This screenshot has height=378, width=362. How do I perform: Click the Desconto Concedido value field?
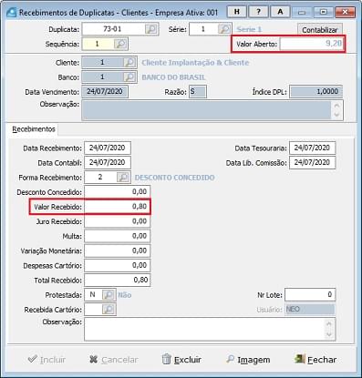click(118, 192)
